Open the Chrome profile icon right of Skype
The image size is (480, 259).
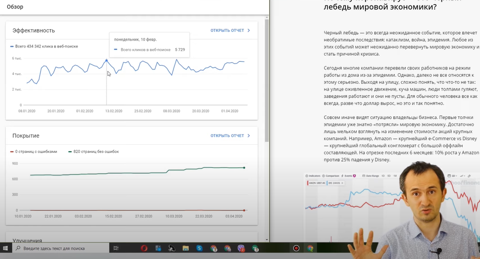[x=213, y=248]
